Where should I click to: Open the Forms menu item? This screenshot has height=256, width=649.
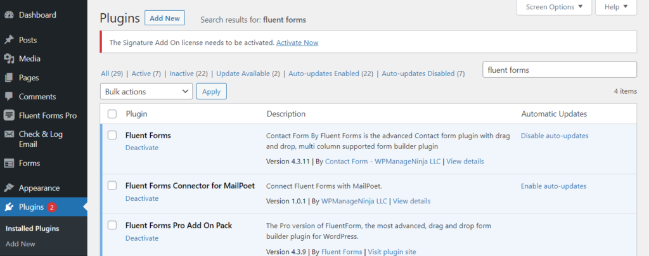pyautogui.click(x=29, y=163)
